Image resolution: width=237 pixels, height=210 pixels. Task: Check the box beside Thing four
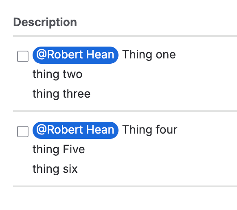pyautogui.click(x=23, y=132)
